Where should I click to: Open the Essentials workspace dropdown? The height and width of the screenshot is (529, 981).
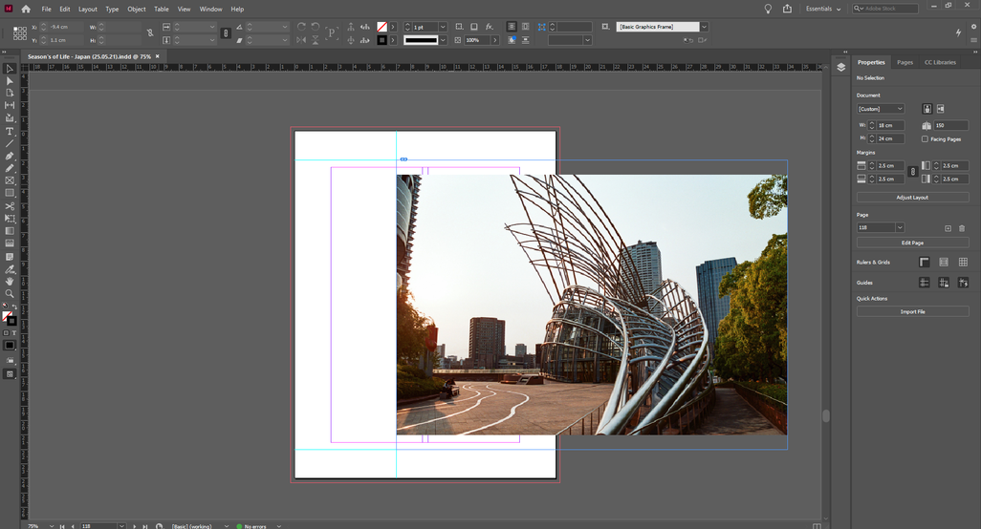pos(822,9)
